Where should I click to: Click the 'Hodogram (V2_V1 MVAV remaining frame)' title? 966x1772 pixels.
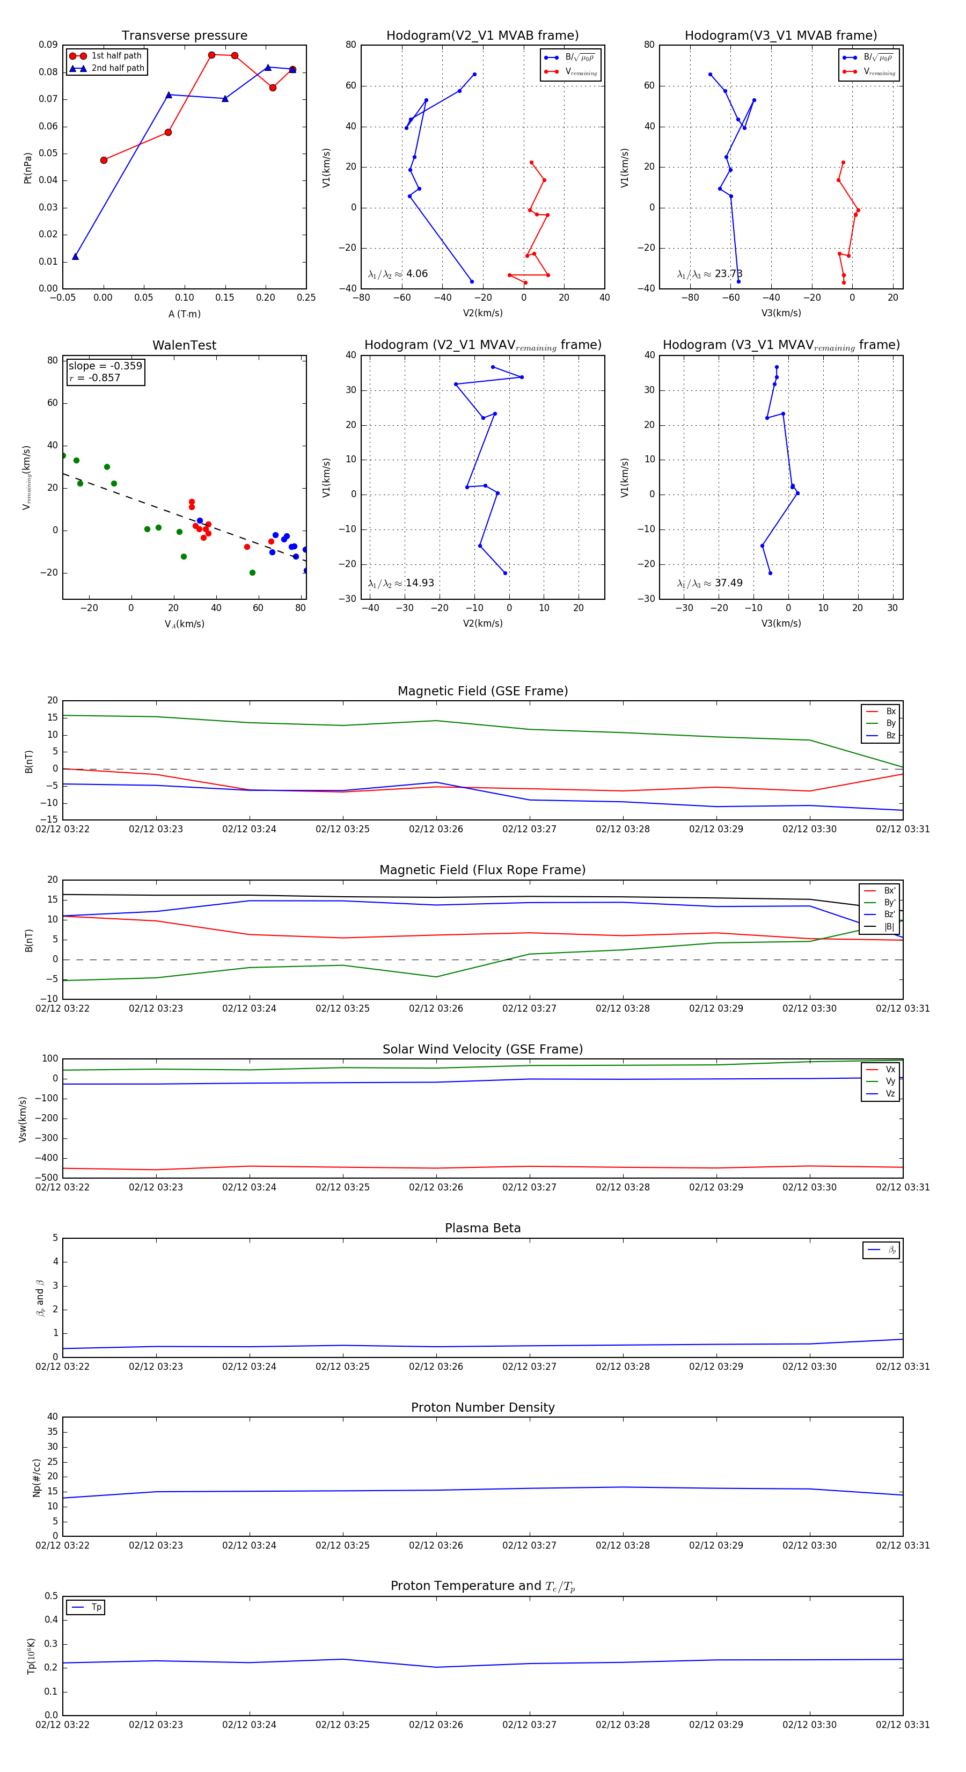[x=482, y=345]
